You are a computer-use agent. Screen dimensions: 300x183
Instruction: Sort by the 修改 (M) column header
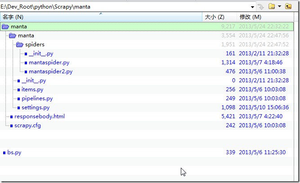pyautogui.click(x=265, y=17)
